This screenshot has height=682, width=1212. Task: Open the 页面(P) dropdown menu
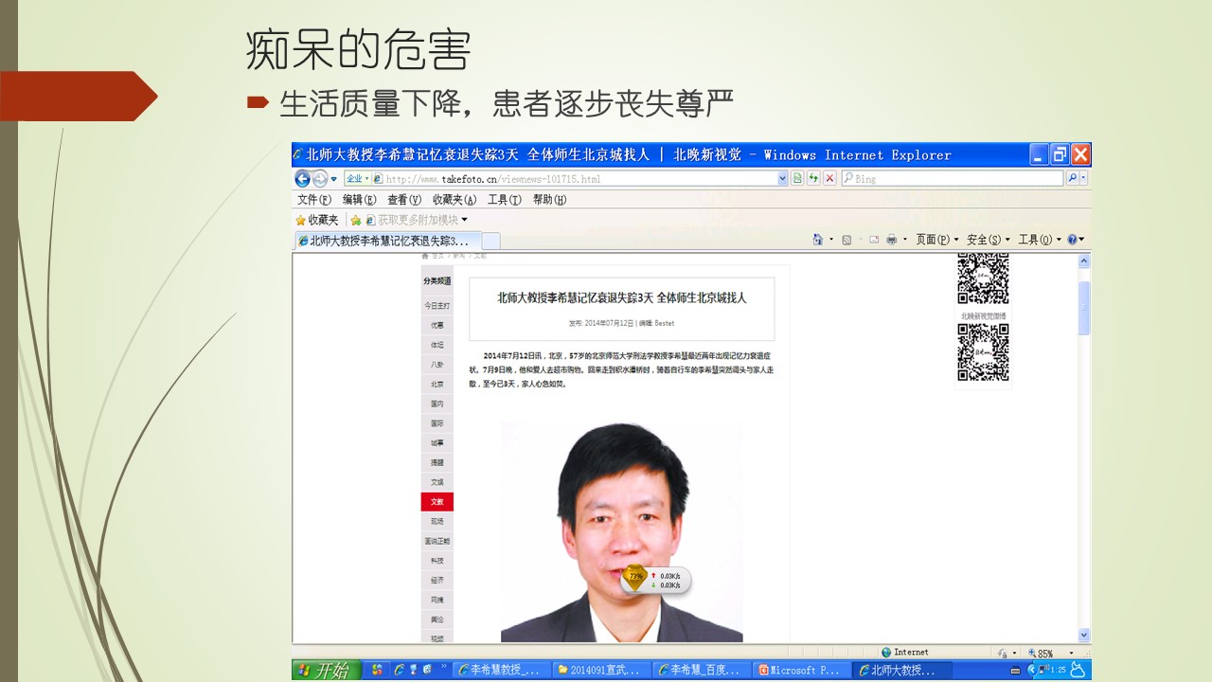(936, 240)
